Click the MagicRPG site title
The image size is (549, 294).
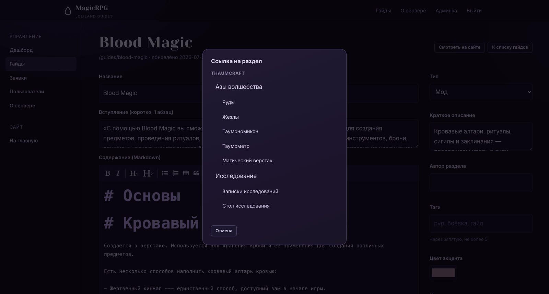tap(92, 8)
